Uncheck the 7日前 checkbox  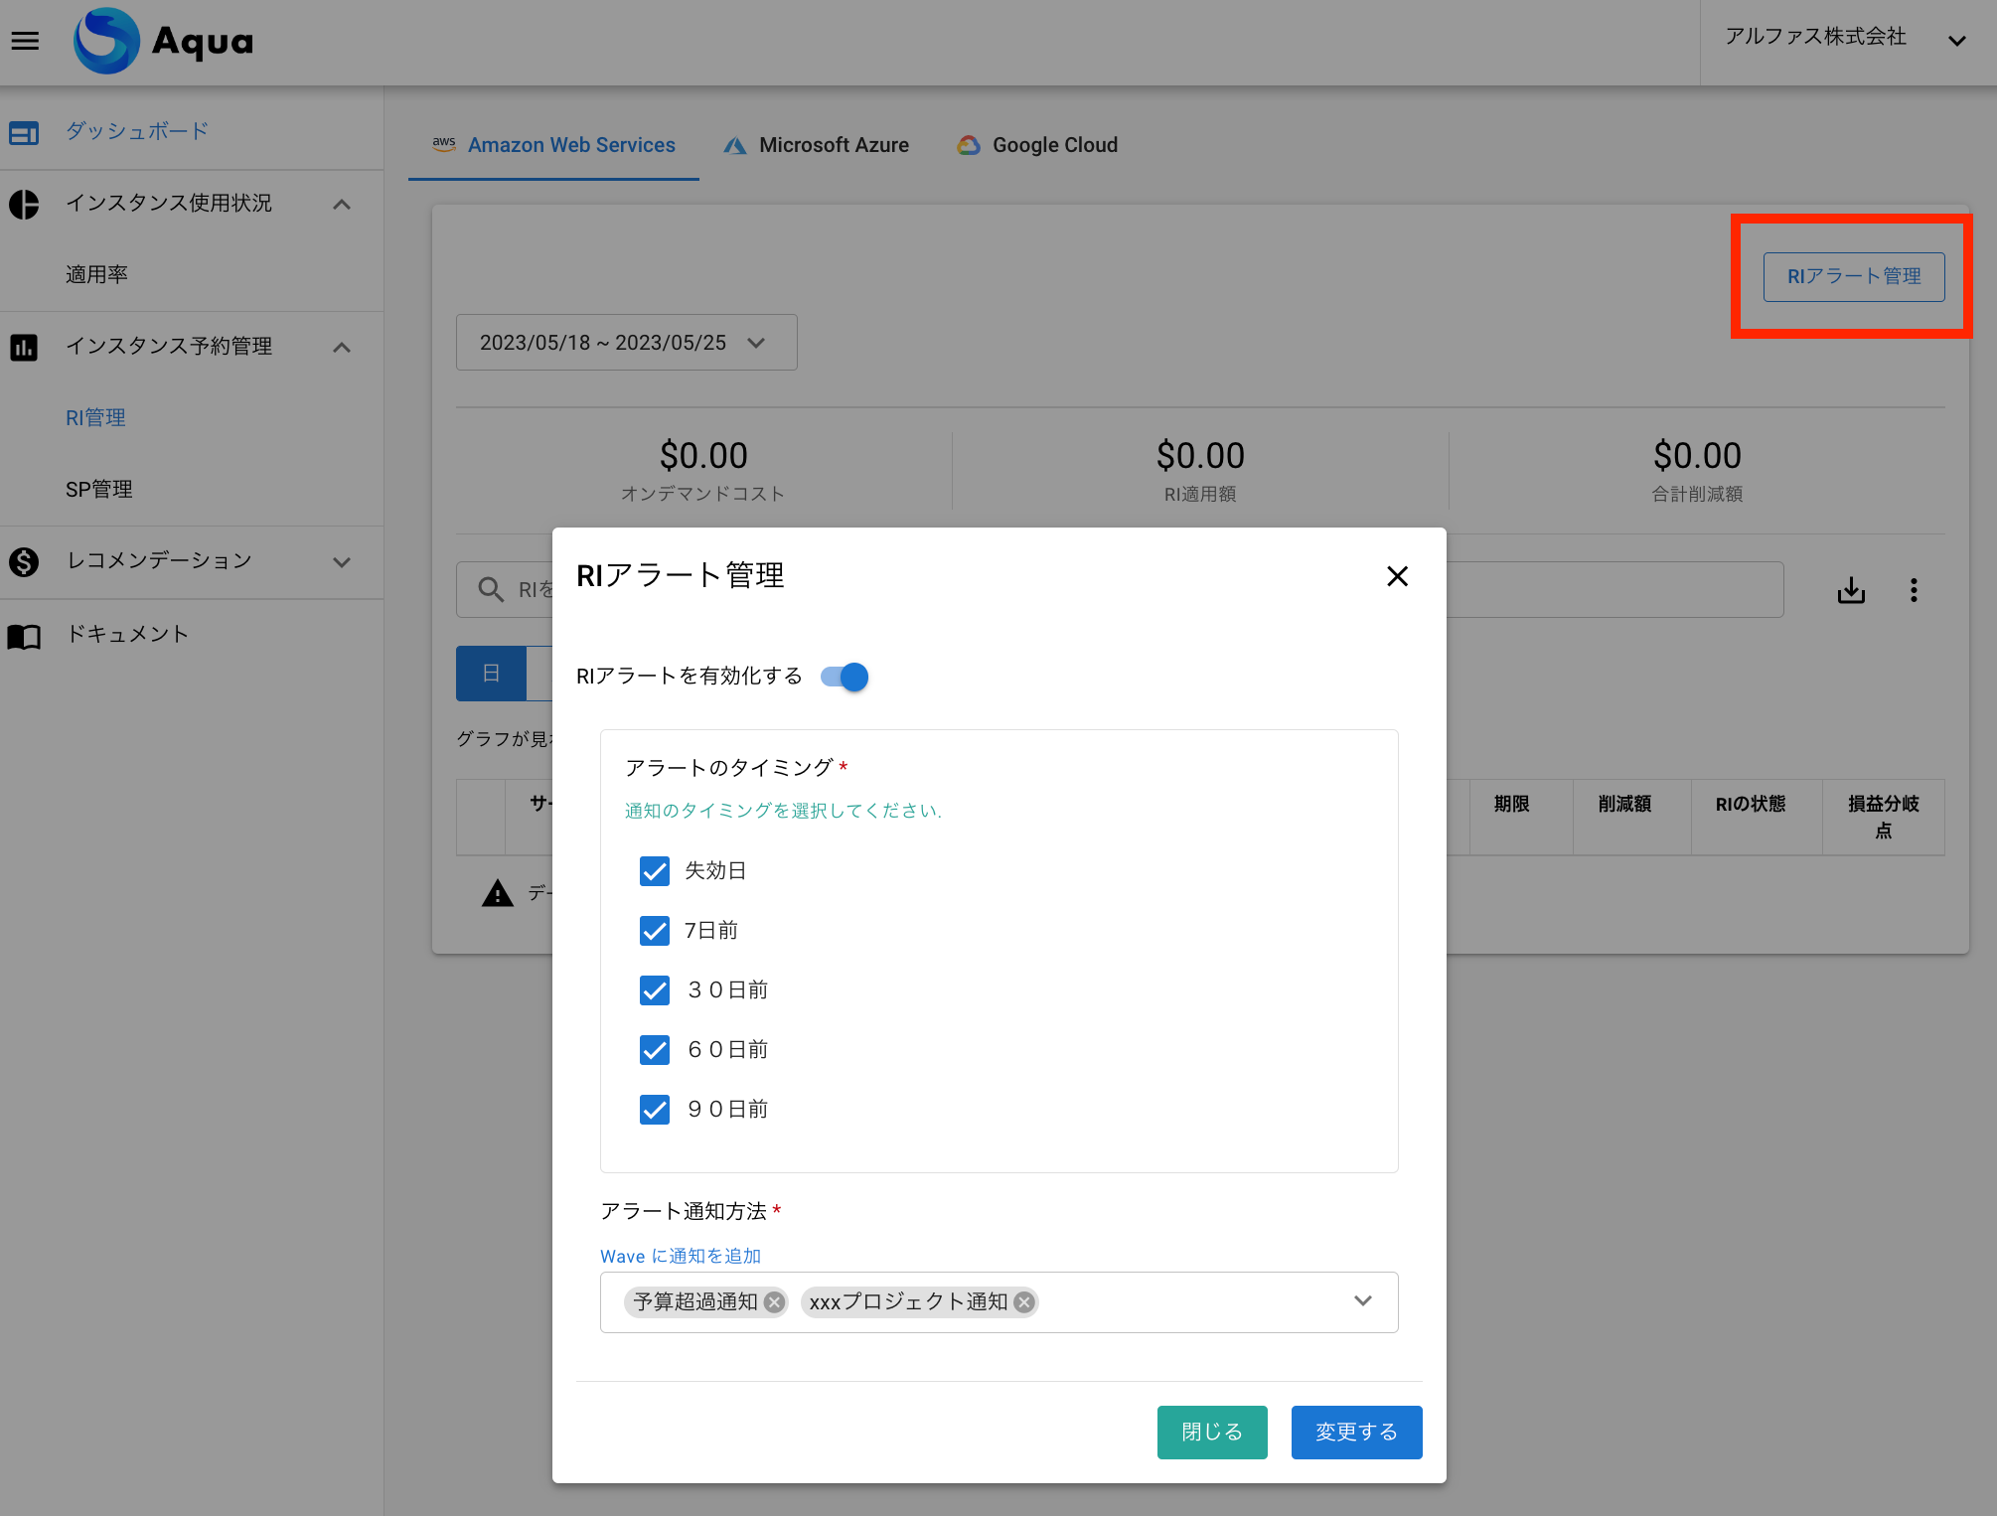pos(655,931)
